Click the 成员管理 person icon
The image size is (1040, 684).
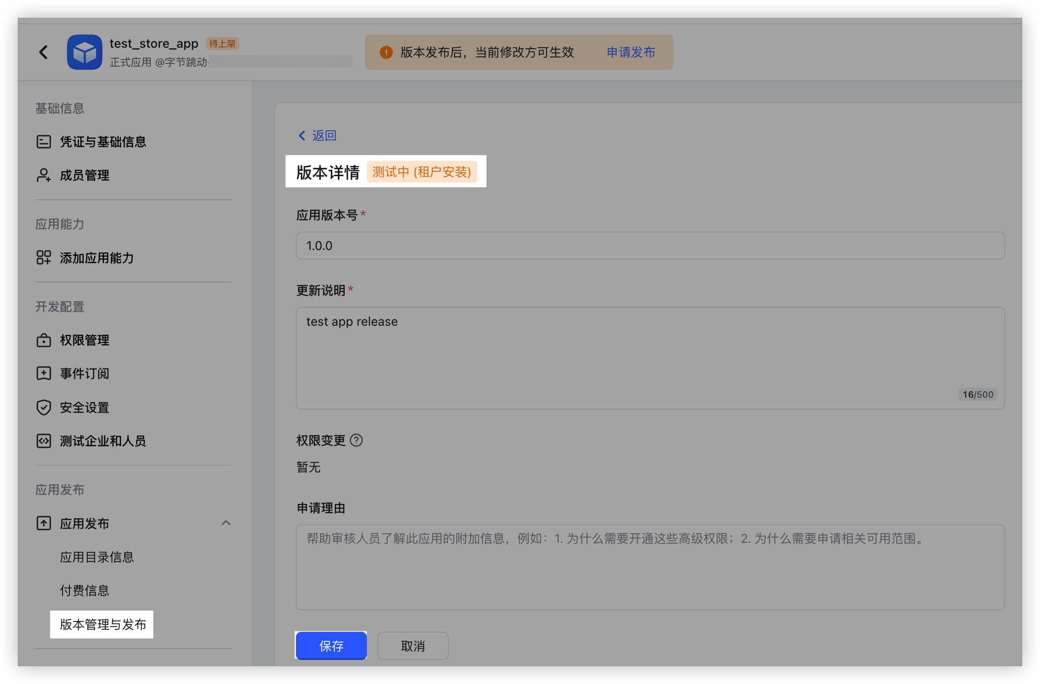(44, 175)
